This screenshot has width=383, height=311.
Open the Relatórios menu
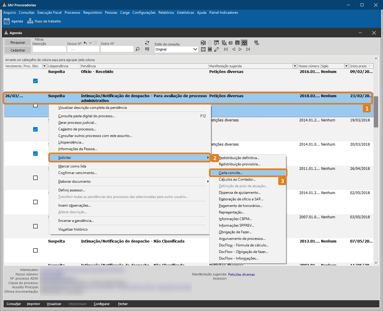coord(166,13)
